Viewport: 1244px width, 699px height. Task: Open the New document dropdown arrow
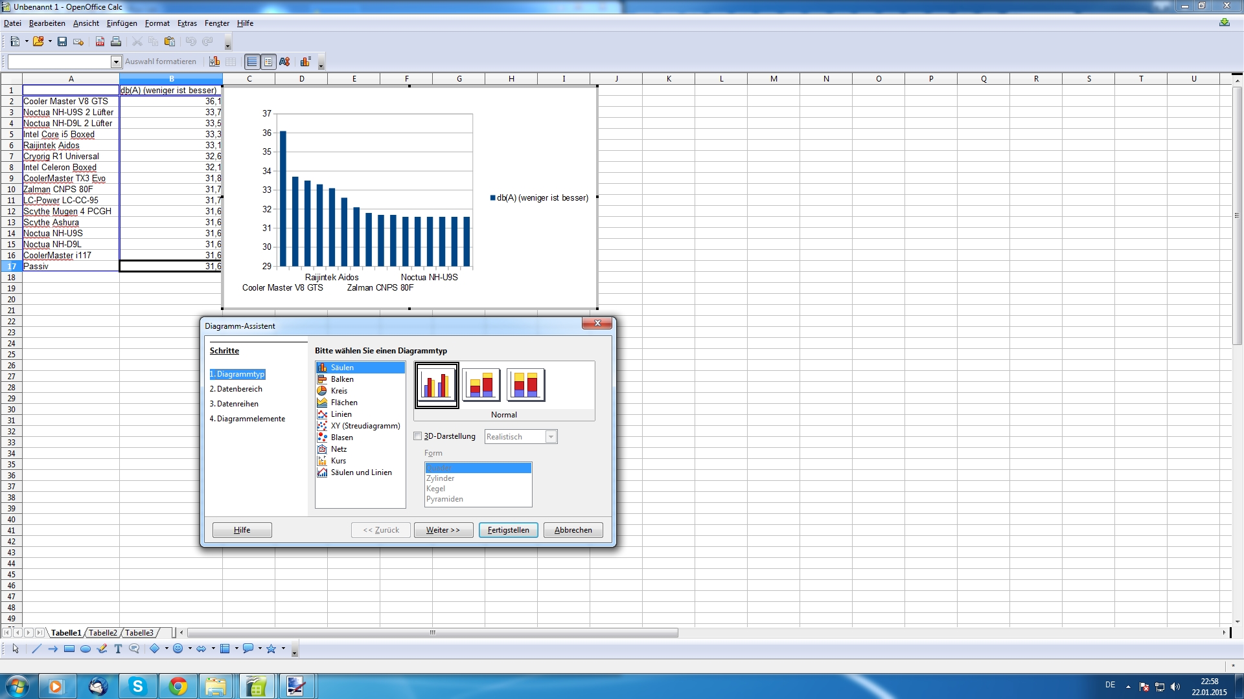pyautogui.click(x=26, y=41)
